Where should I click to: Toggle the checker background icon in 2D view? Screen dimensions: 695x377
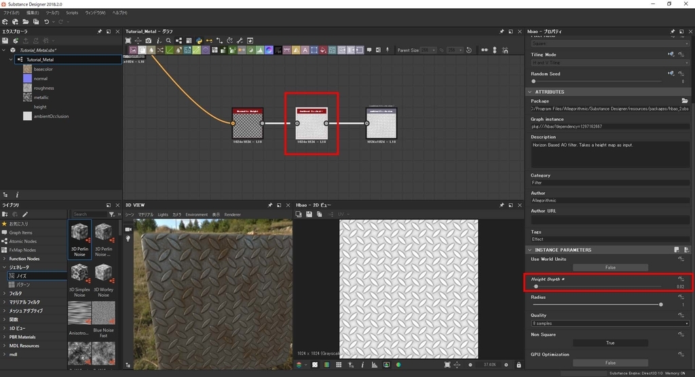(315, 365)
